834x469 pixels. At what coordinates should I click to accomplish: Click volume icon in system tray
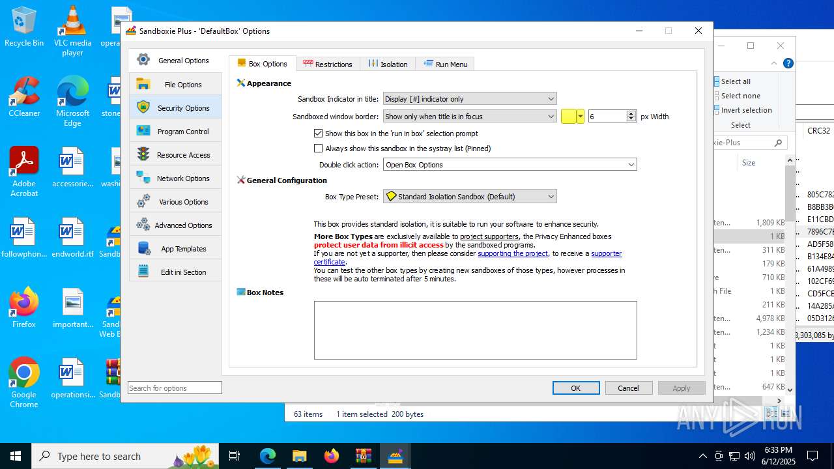click(749, 456)
